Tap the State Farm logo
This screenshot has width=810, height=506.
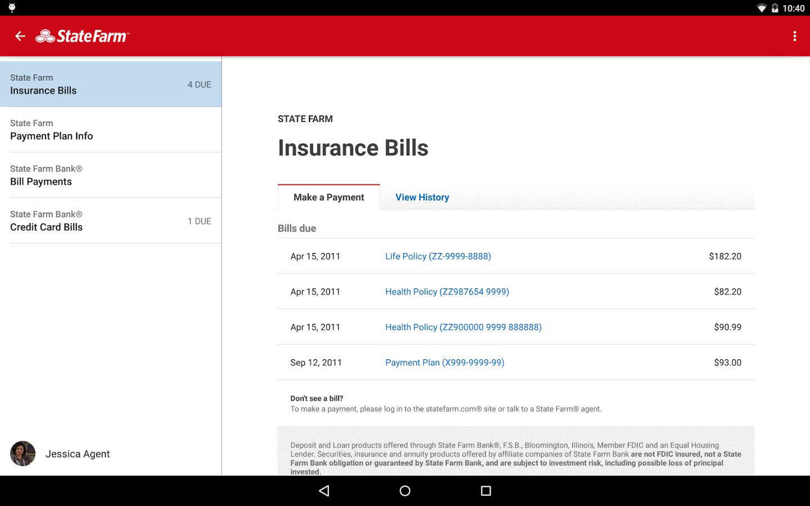(82, 36)
